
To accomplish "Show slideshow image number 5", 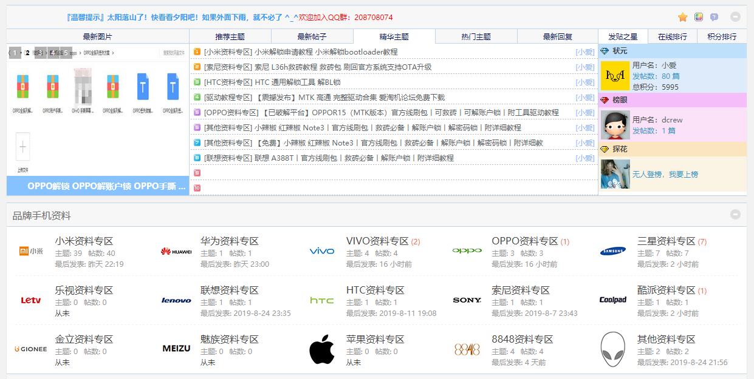I will [66, 53].
